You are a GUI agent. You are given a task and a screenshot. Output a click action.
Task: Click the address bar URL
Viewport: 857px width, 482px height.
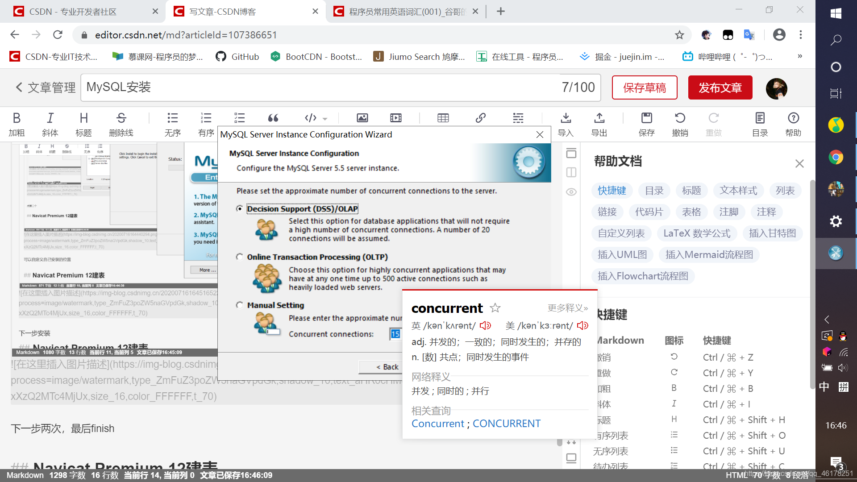(x=186, y=35)
